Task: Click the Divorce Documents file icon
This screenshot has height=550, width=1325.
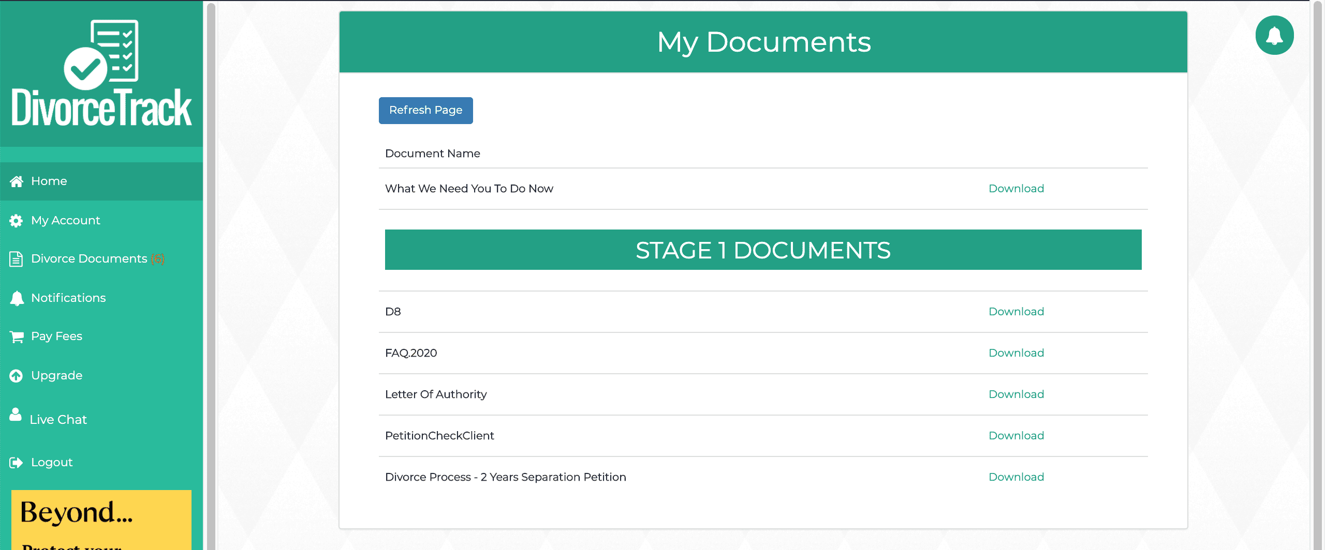Action: click(x=16, y=259)
